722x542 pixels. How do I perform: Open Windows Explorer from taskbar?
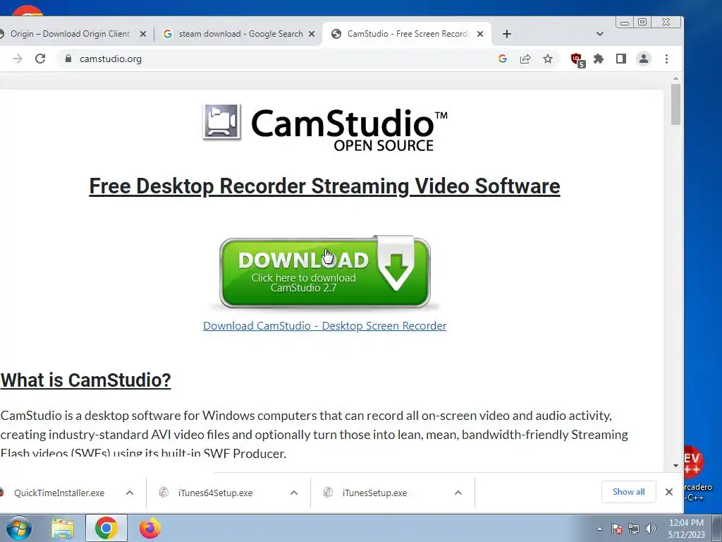(63, 529)
